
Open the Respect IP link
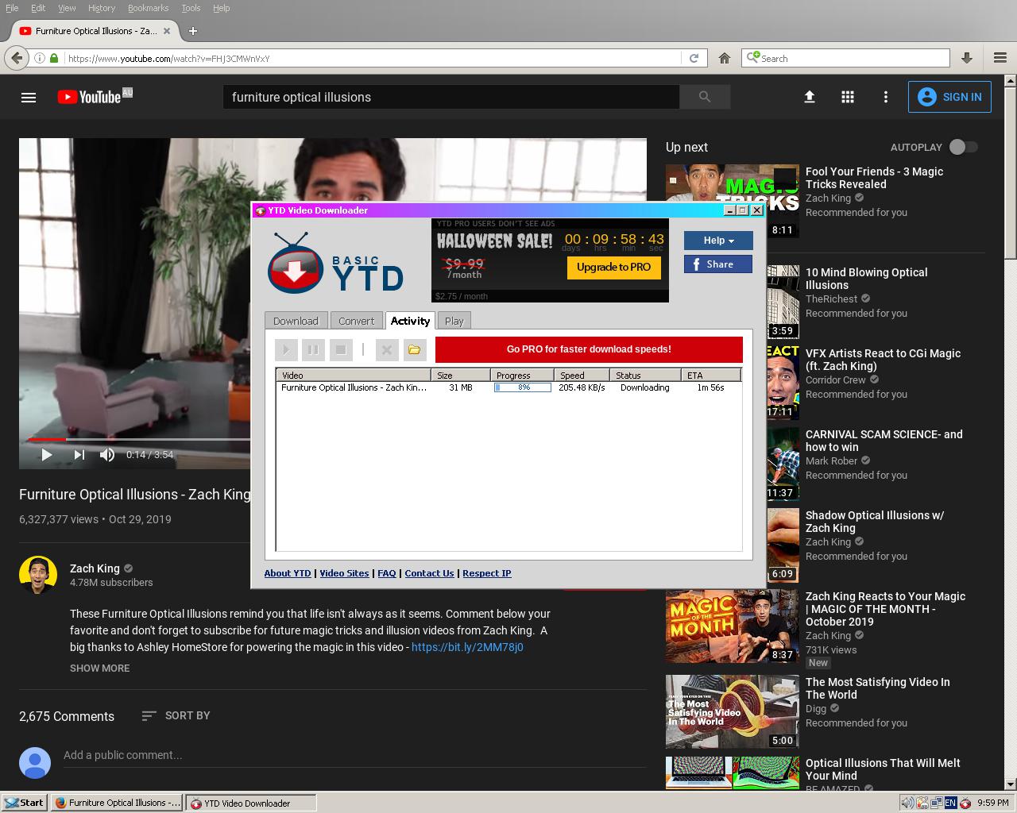pos(487,573)
